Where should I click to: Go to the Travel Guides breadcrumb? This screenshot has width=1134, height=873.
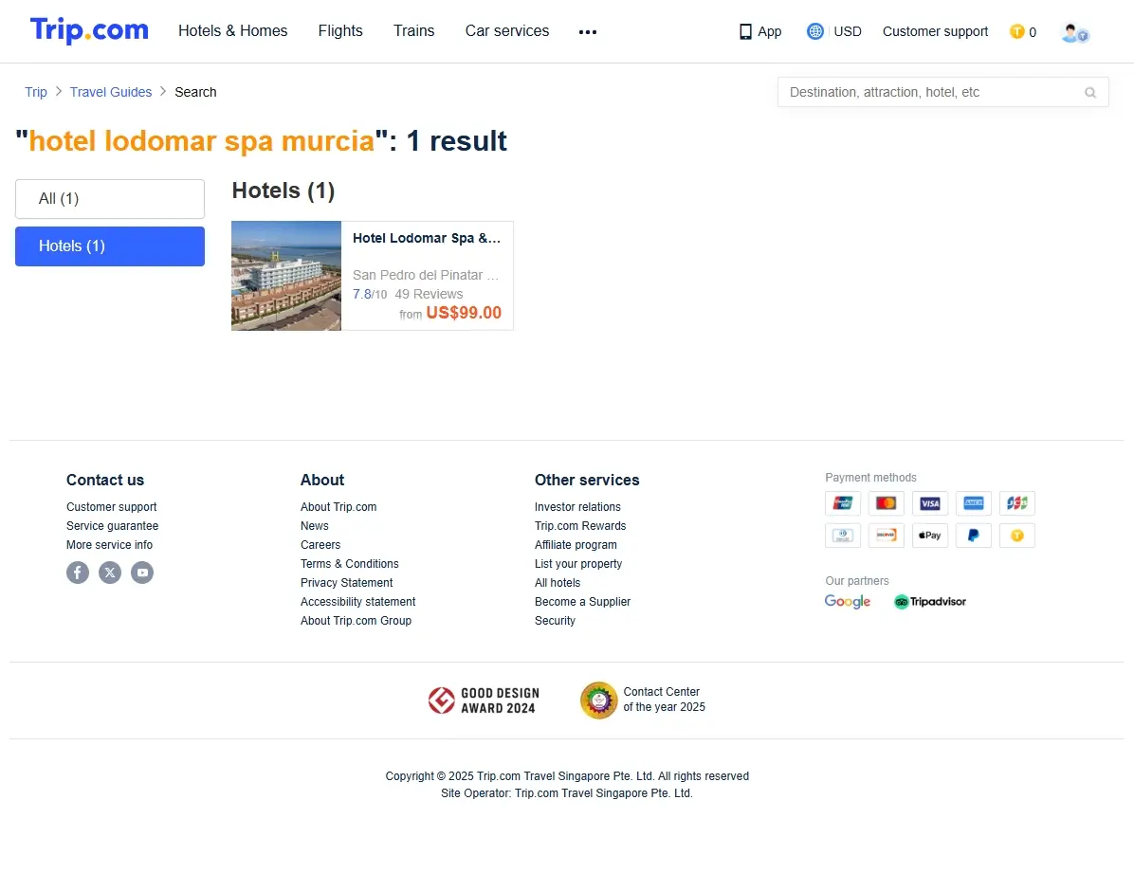[111, 92]
